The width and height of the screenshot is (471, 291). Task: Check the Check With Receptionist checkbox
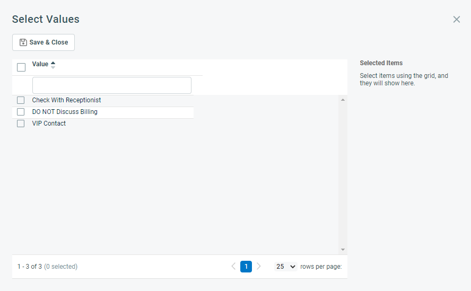click(x=21, y=100)
